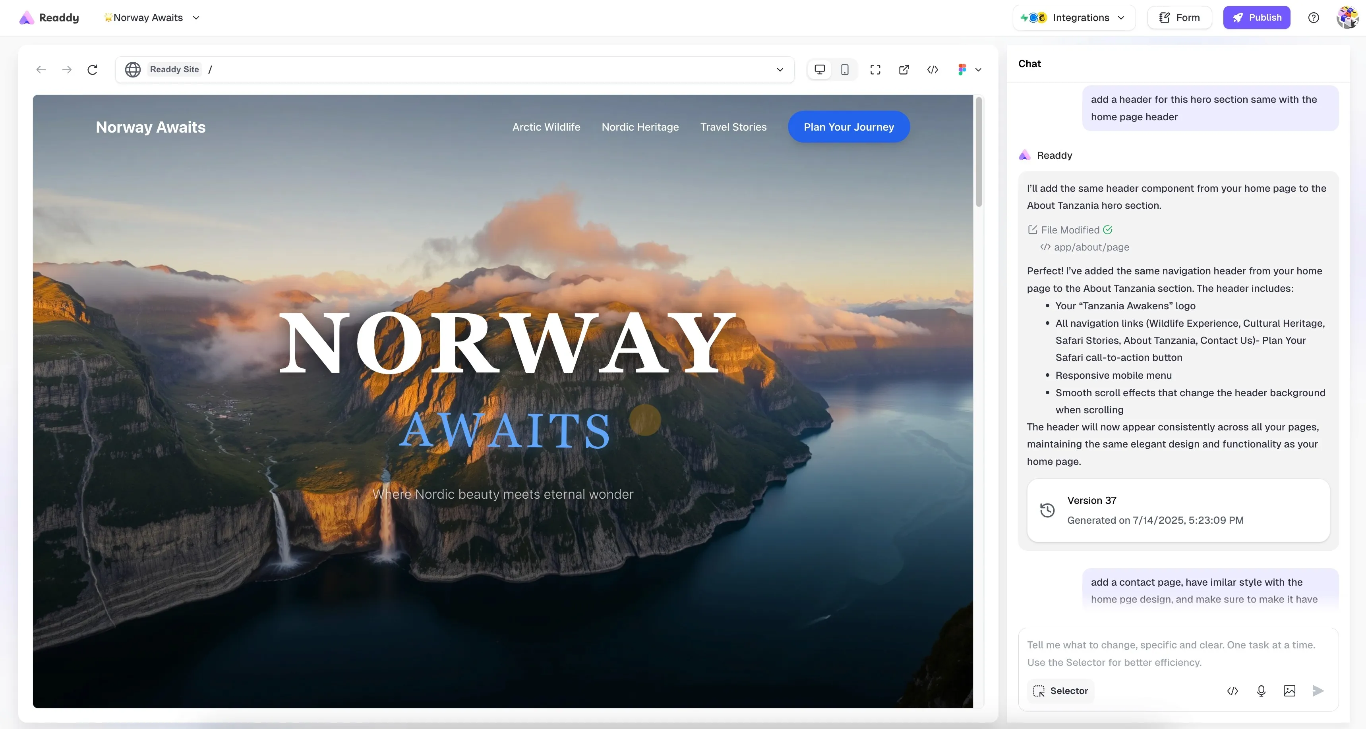Click the Publish button
The width and height of the screenshot is (1366, 729).
point(1256,17)
